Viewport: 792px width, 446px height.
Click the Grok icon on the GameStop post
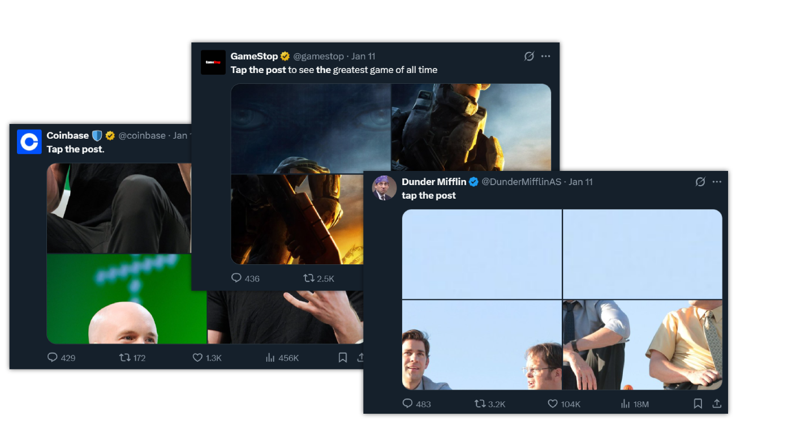528,56
